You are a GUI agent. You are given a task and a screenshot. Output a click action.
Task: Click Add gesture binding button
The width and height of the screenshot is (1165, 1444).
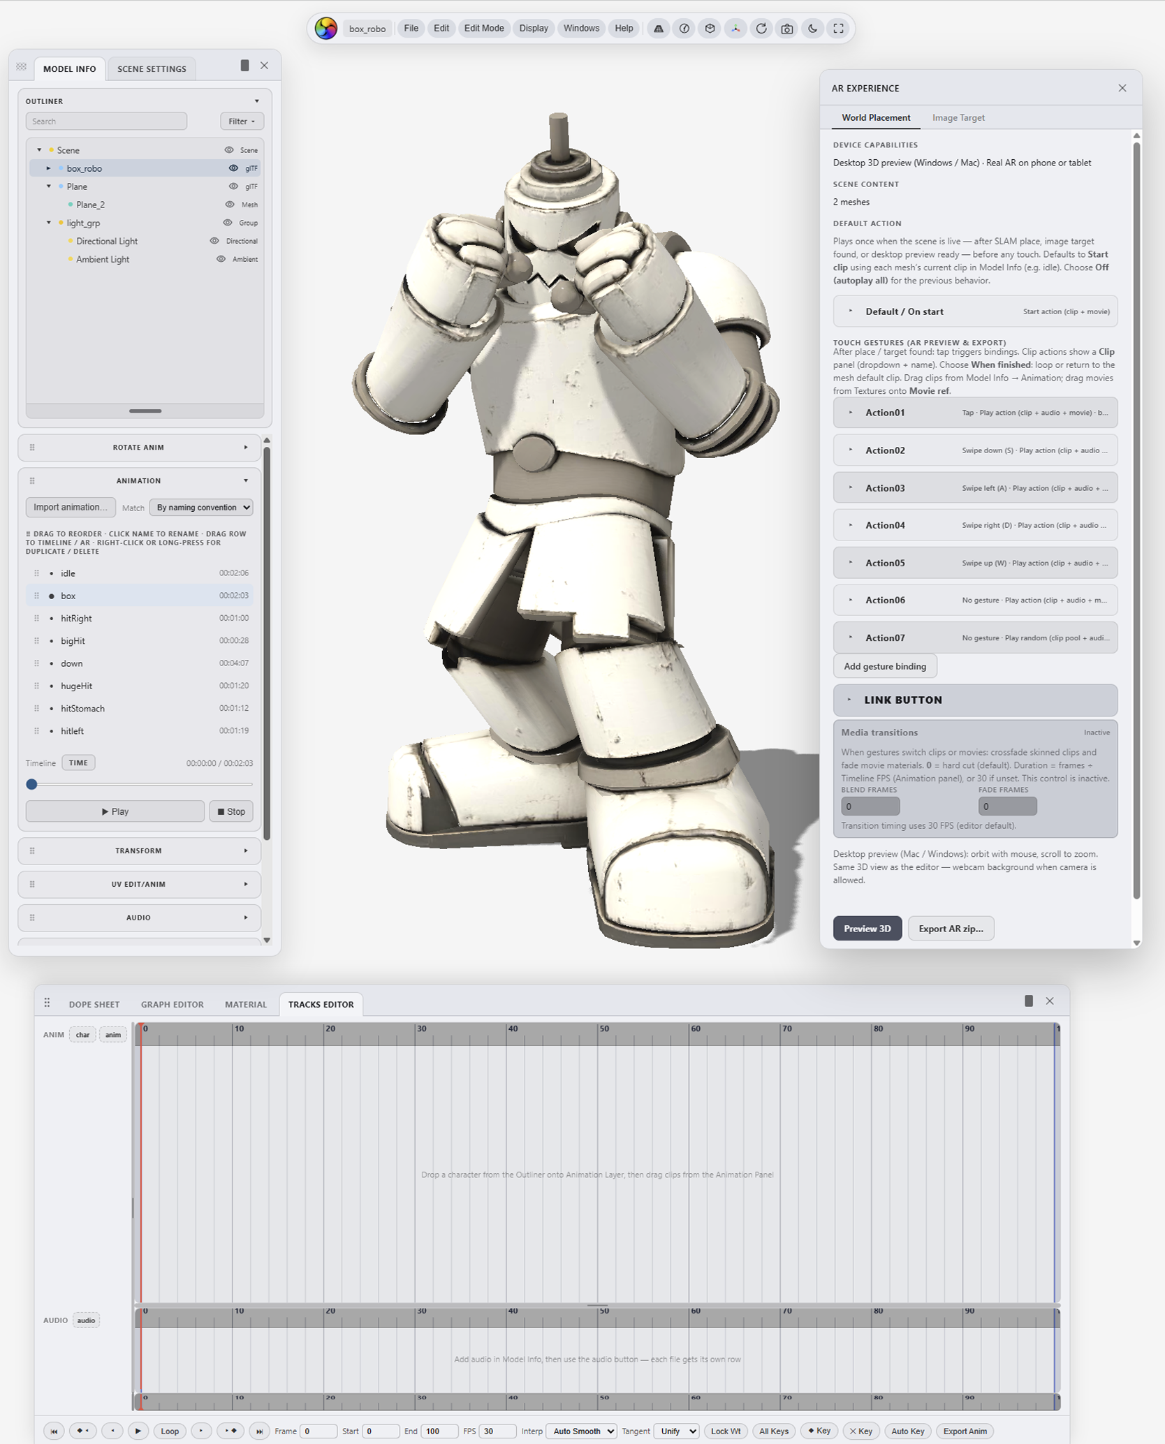tap(885, 666)
